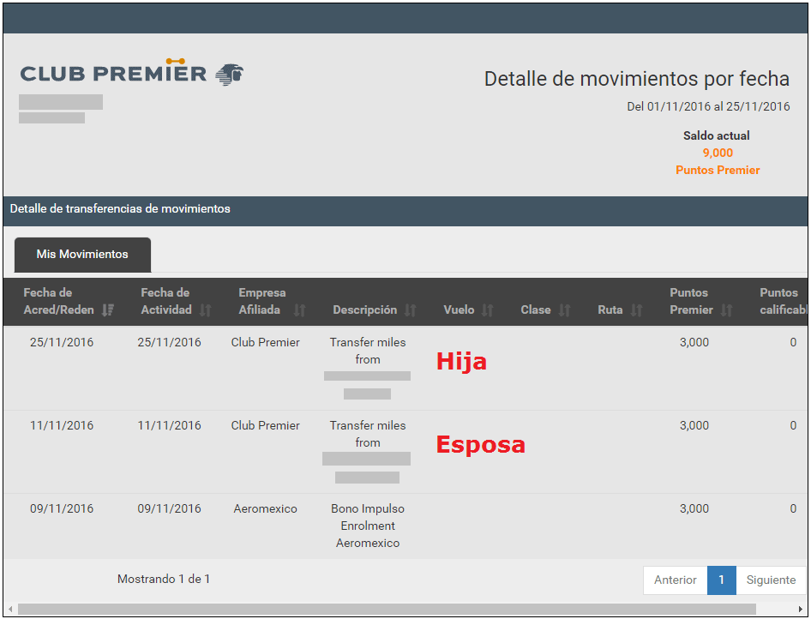The height and width of the screenshot is (619, 811).
Task: Click 3,000 points in 09/11/2016 row
Action: point(694,509)
